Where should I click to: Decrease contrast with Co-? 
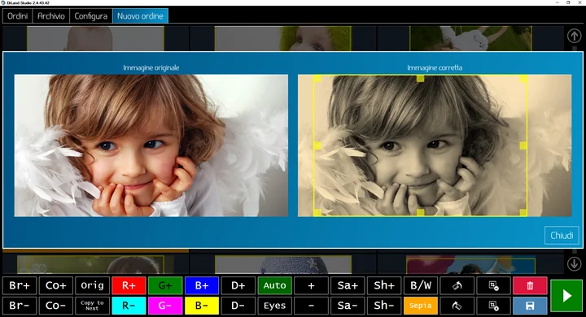click(x=55, y=306)
